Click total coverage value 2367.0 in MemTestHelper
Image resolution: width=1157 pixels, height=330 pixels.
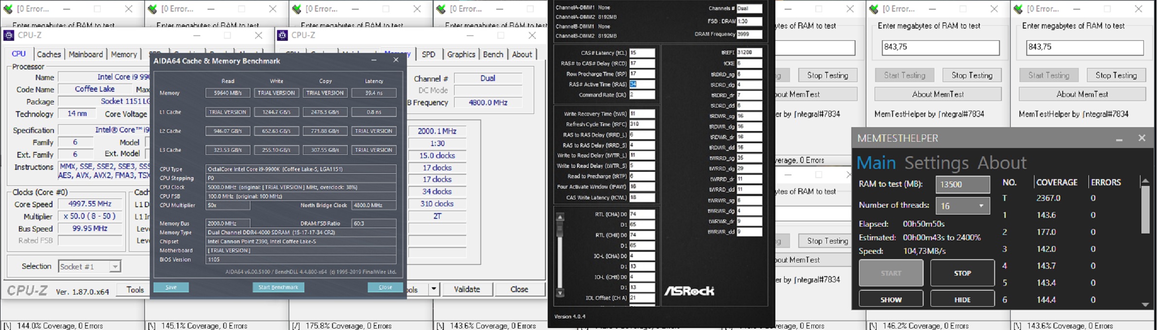point(1048,198)
